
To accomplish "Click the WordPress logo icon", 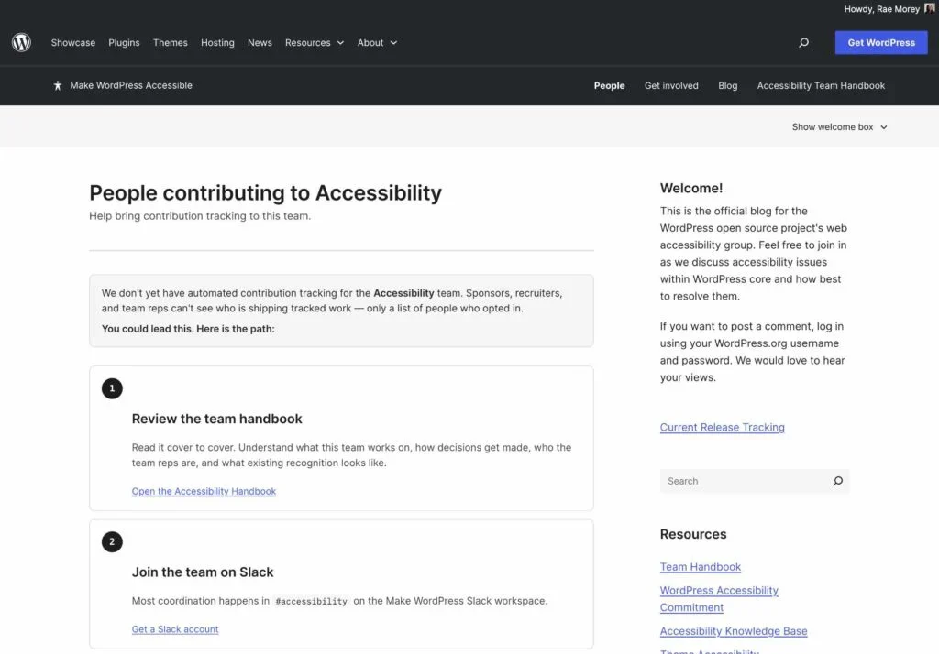I will pos(22,42).
